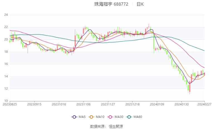Click x-axis date label 20240130
This screenshot has width=213, height=129.
tap(182, 104)
